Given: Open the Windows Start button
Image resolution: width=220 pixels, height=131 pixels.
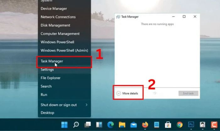Looking at the screenshot, I should pyautogui.click(x=64, y=125).
